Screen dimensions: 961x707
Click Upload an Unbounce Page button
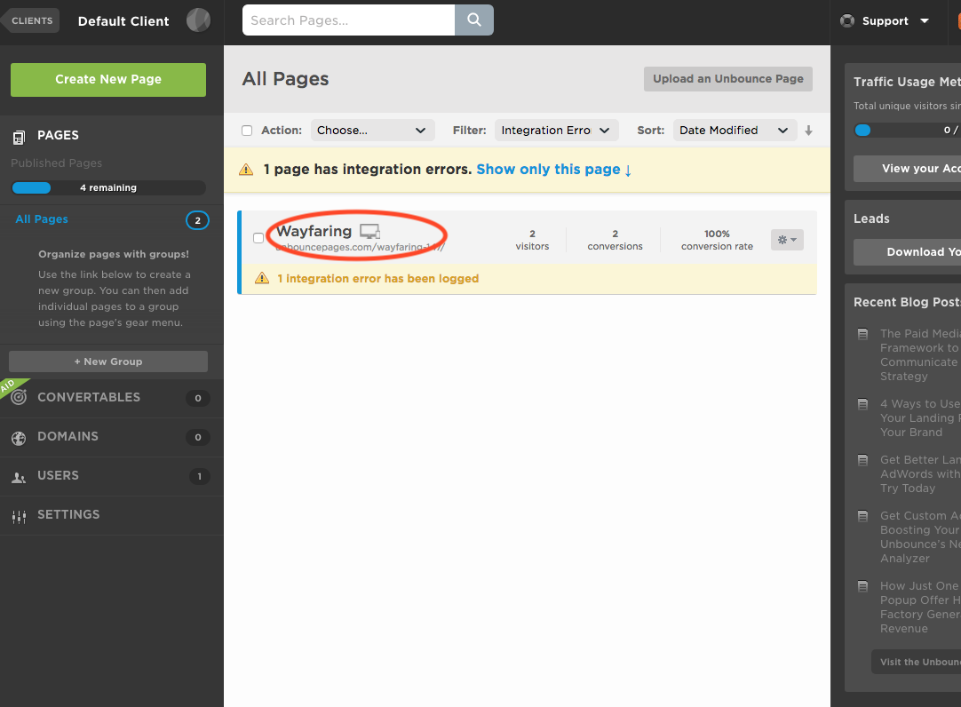[x=728, y=79]
